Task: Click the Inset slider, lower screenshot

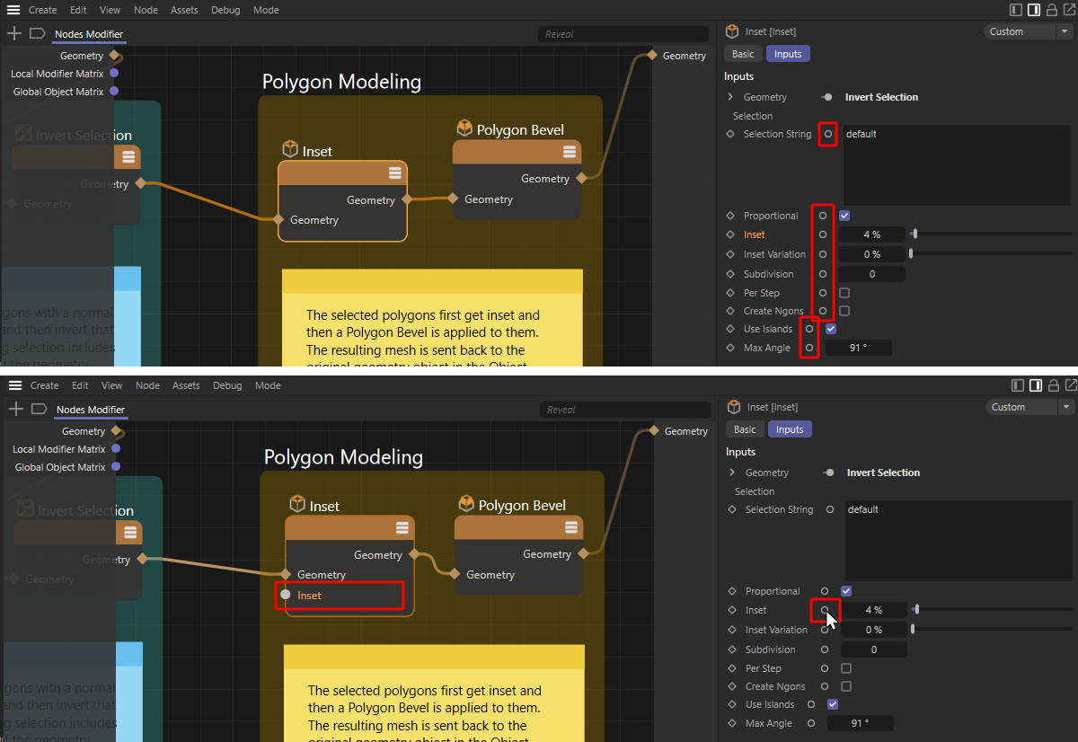Action: (994, 610)
